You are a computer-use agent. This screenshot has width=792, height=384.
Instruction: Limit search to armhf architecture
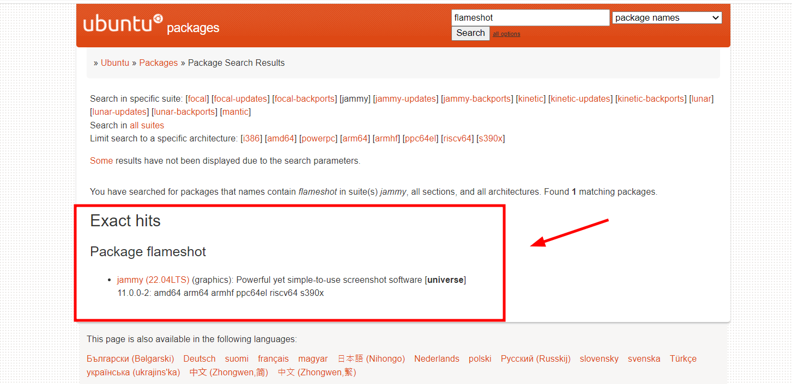(x=386, y=138)
